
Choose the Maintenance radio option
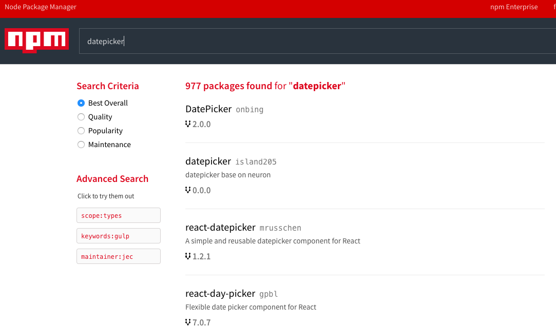pos(81,145)
